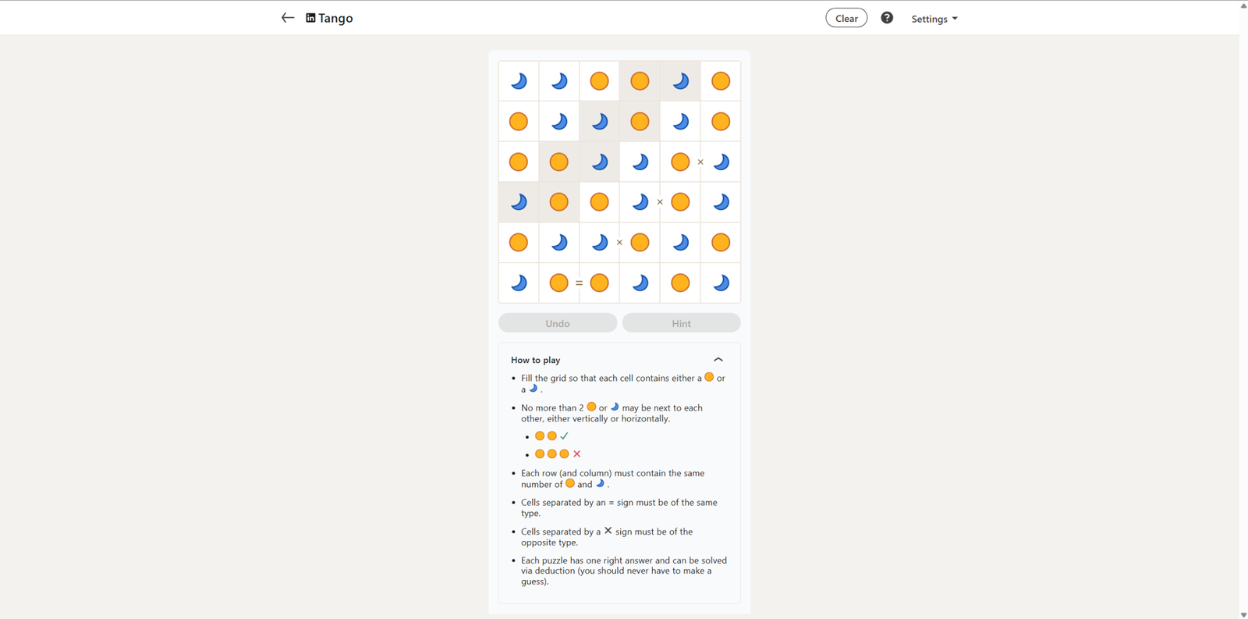The width and height of the screenshot is (1248, 619).
Task: Click the Hint button
Action: [x=681, y=323]
